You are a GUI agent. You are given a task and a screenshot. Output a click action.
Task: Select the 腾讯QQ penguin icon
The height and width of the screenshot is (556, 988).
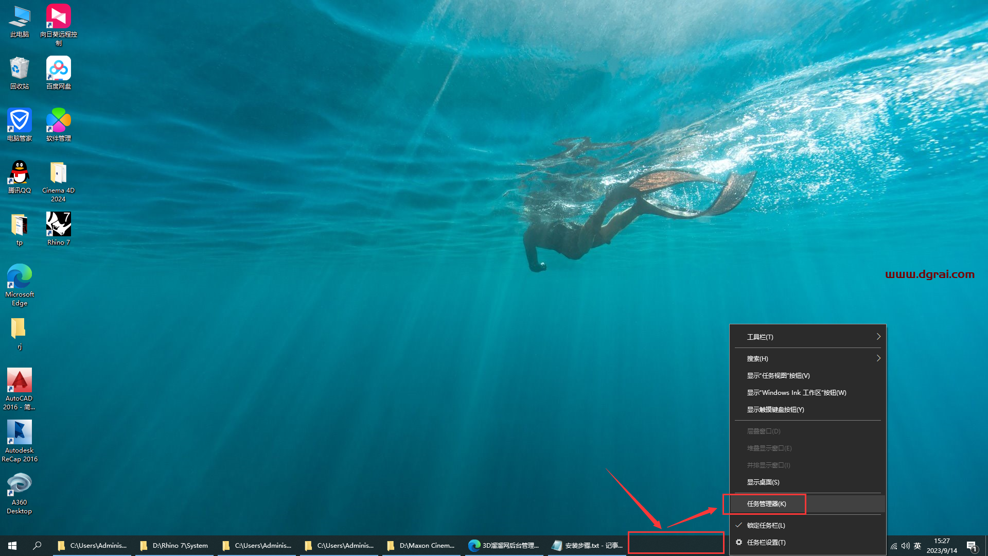[x=20, y=177]
